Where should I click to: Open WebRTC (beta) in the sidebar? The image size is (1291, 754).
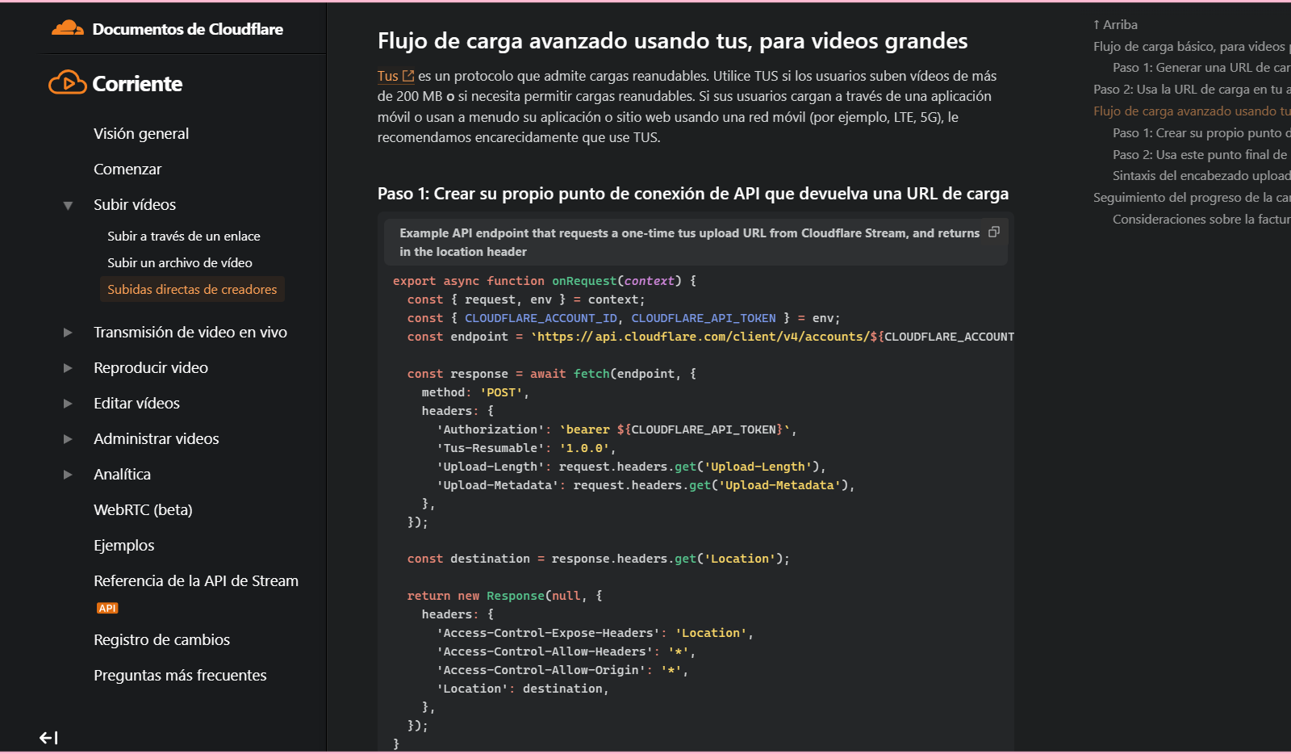pos(143,509)
